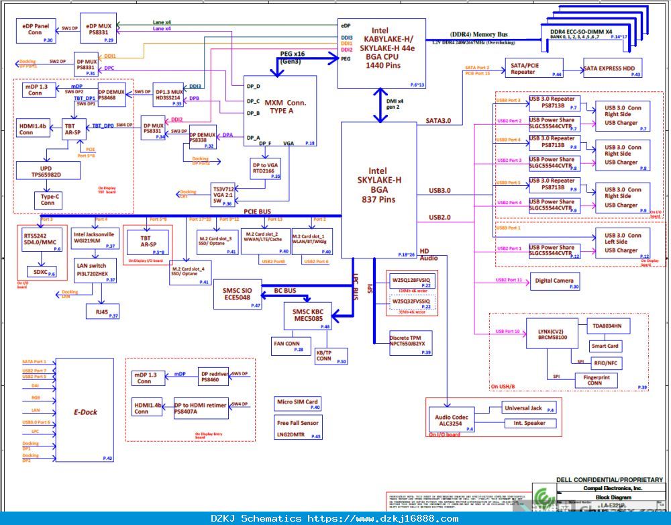The height and width of the screenshot is (525, 671).
Task: Select the Intel Jacksonville WGI219LM block
Action: tap(94, 238)
